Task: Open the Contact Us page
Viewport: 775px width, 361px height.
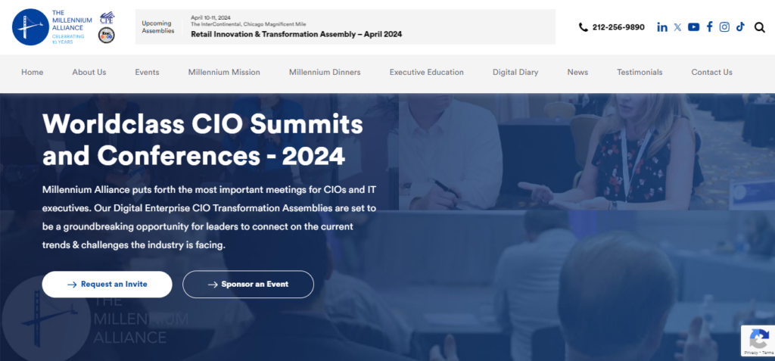Action: coord(711,72)
